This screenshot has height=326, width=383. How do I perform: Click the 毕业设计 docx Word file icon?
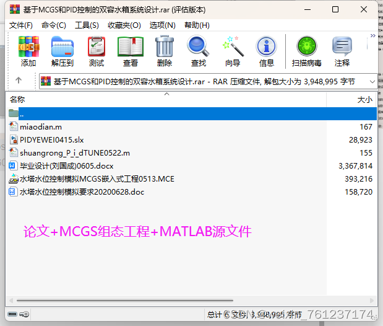tap(13, 165)
